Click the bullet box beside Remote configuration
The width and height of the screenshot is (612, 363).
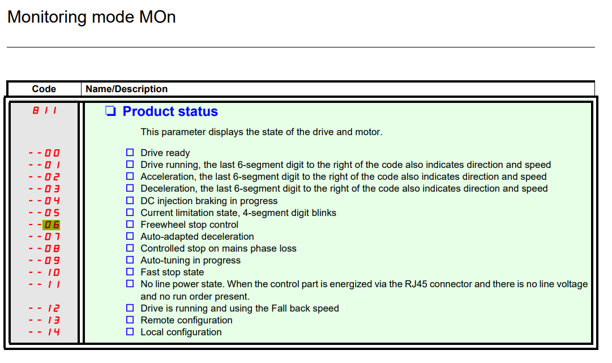click(x=130, y=319)
